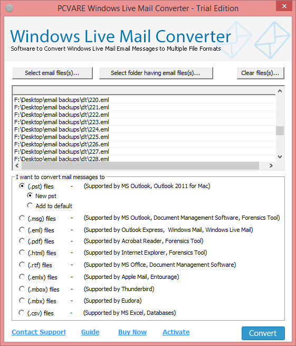
Task: Select the (.eml) files radio button
Action: [22, 230]
